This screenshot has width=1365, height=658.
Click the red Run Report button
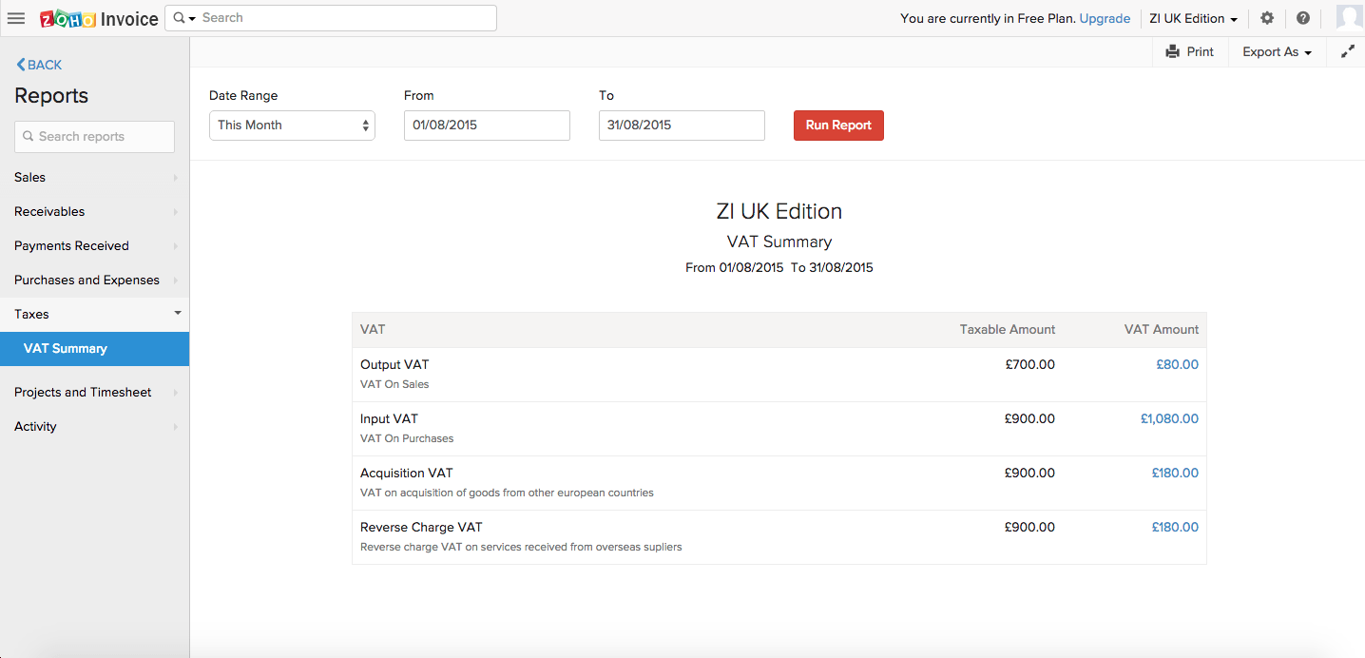(x=838, y=126)
